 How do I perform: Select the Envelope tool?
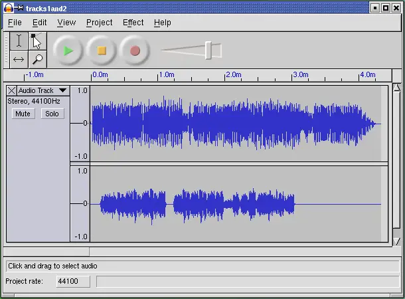[x=37, y=41]
